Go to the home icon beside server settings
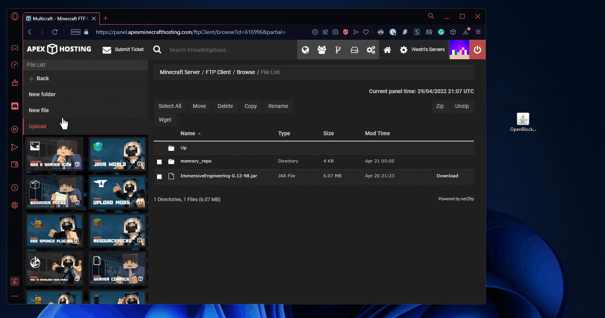Image resolution: width=605 pixels, height=318 pixels. pos(387,49)
